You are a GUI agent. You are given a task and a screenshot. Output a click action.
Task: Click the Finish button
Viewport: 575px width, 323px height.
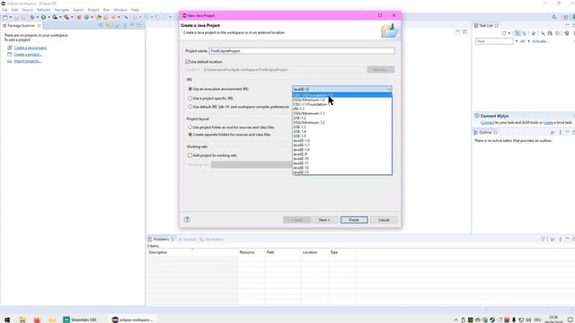[x=354, y=220]
